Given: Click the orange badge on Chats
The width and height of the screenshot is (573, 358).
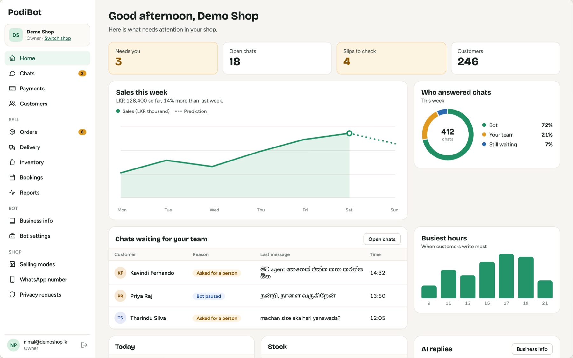Looking at the screenshot, I should click(82, 73).
